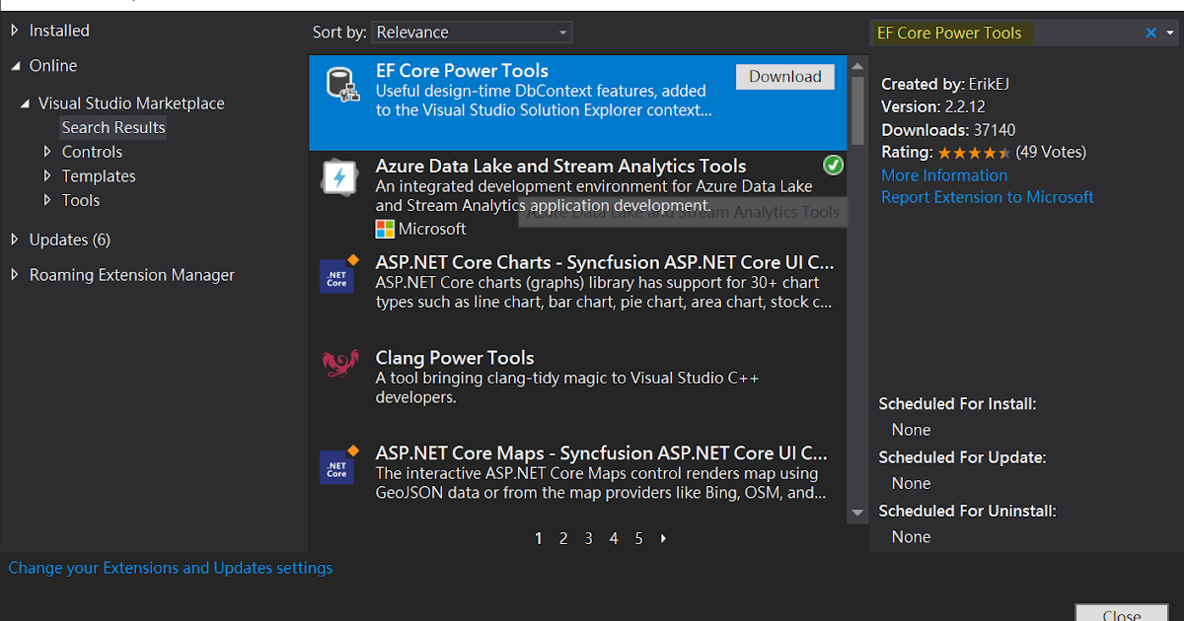This screenshot has width=1184, height=621.
Task: Open the More Information link
Action: (x=943, y=174)
